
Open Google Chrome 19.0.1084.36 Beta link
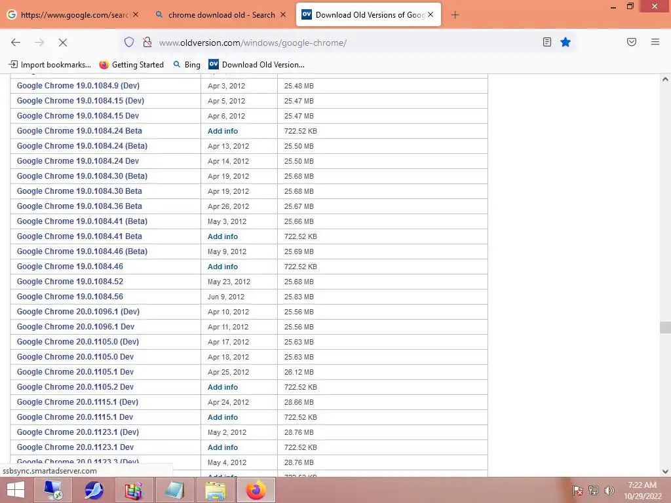coord(79,206)
